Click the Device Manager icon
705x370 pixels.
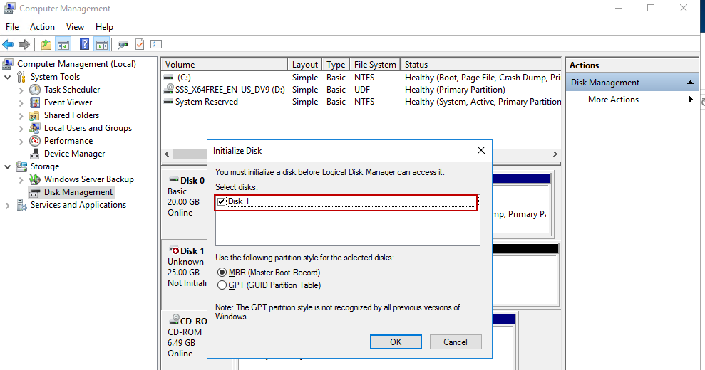click(x=35, y=154)
